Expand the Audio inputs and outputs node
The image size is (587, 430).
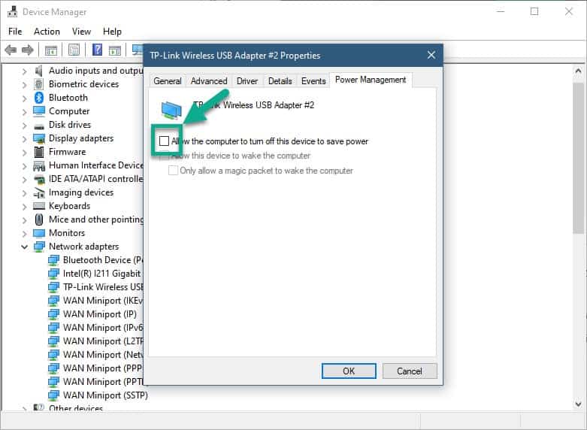24,71
